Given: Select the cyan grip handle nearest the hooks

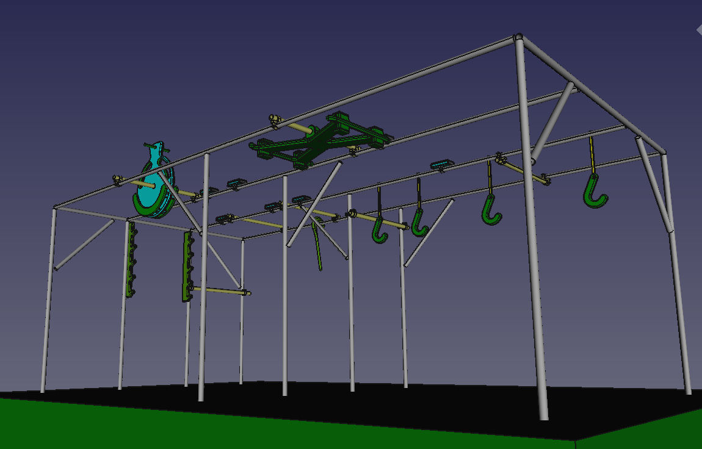Looking at the screenshot, I should (x=441, y=164).
